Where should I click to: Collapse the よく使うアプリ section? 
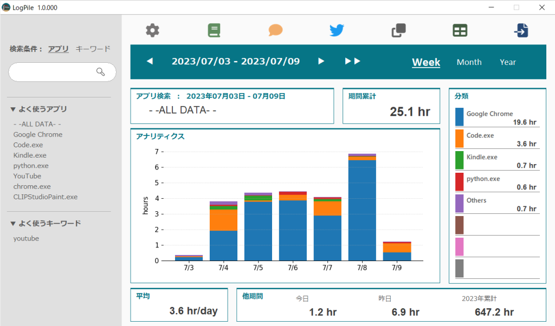click(x=13, y=109)
